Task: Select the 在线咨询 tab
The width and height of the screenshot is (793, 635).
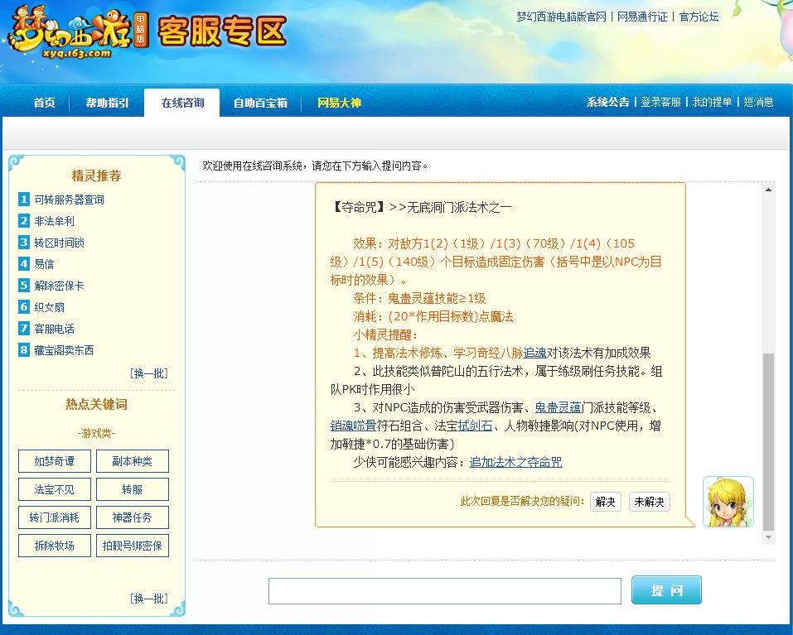Action: [182, 103]
